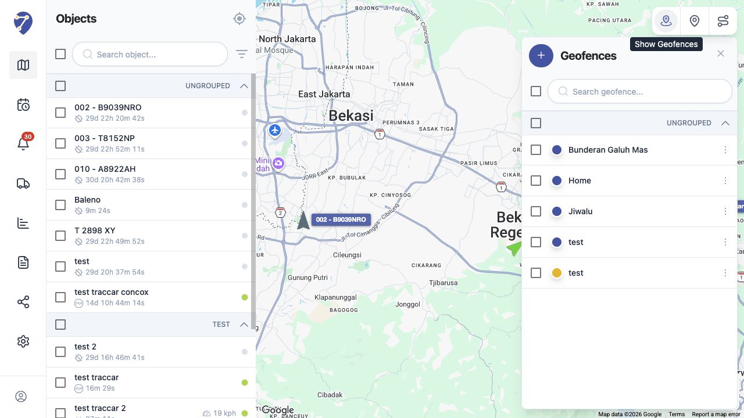Image resolution: width=744 pixels, height=418 pixels.
Task: Open the object filter icon
Action: tap(242, 54)
